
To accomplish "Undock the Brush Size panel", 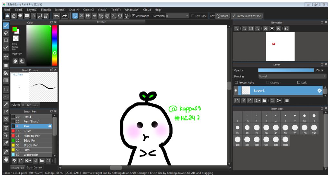I will pyautogui.click(x=322, y=108).
